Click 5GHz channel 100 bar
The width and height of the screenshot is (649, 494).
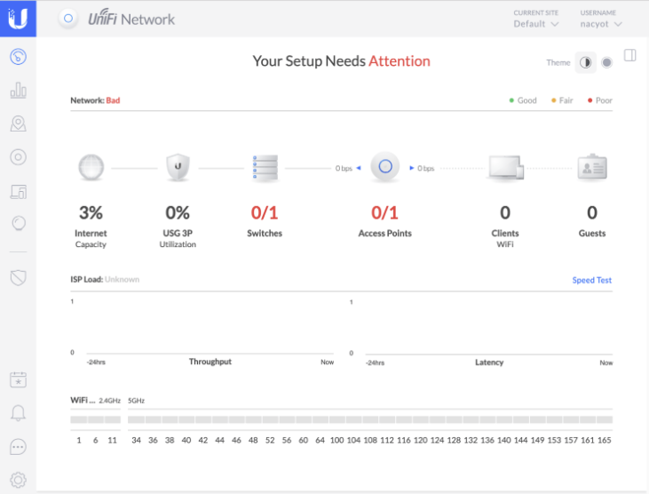tap(336, 420)
